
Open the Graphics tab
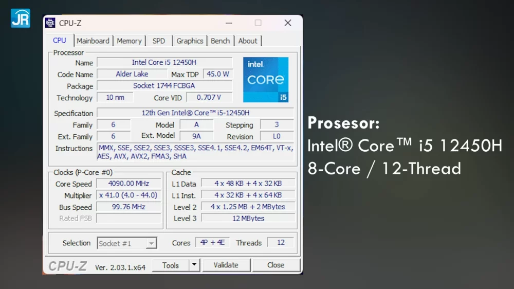190,41
